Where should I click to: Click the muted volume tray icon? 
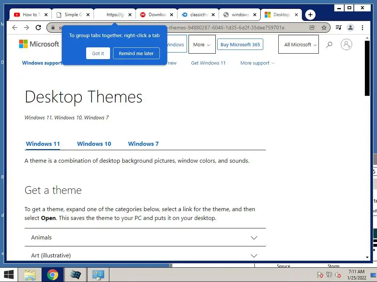pyautogui.click(x=338, y=275)
